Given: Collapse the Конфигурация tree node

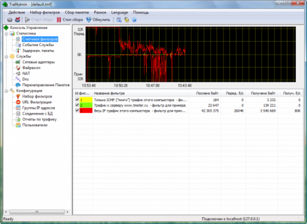Looking at the screenshot, I should click(x=6, y=90).
